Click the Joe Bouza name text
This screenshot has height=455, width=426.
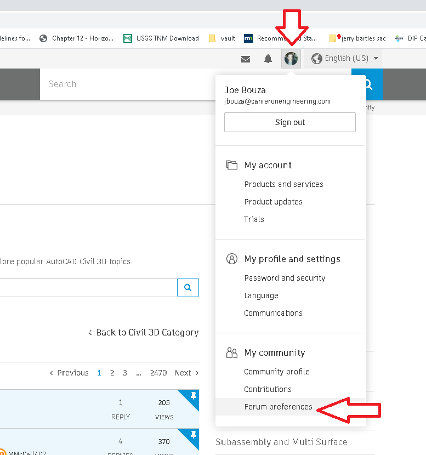(x=245, y=90)
